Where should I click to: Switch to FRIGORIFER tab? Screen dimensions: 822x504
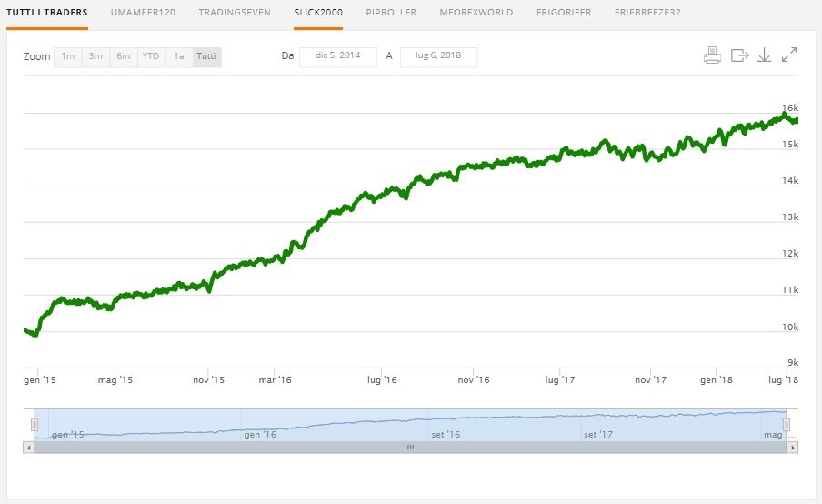point(564,12)
